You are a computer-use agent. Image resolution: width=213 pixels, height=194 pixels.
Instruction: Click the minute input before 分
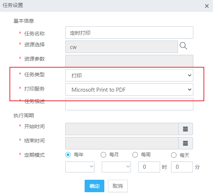182,167
